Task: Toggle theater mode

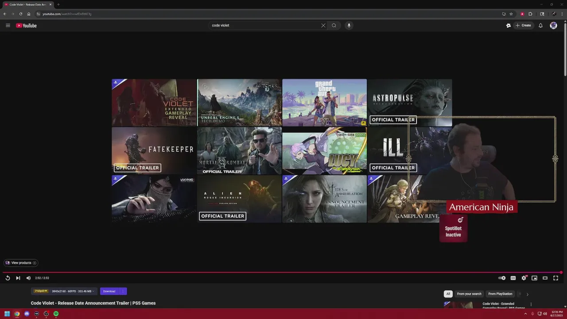Action: point(545,278)
